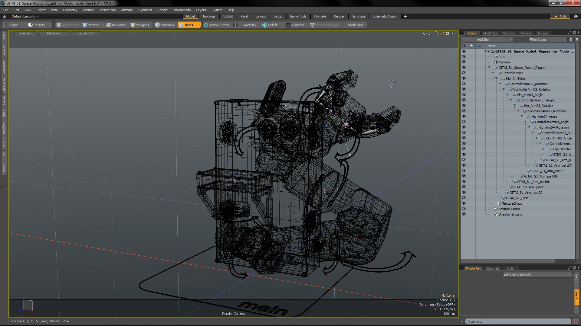Click the Ray GL Off button
The width and height of the screenshot is (581, 326).
tap(86, 34)
